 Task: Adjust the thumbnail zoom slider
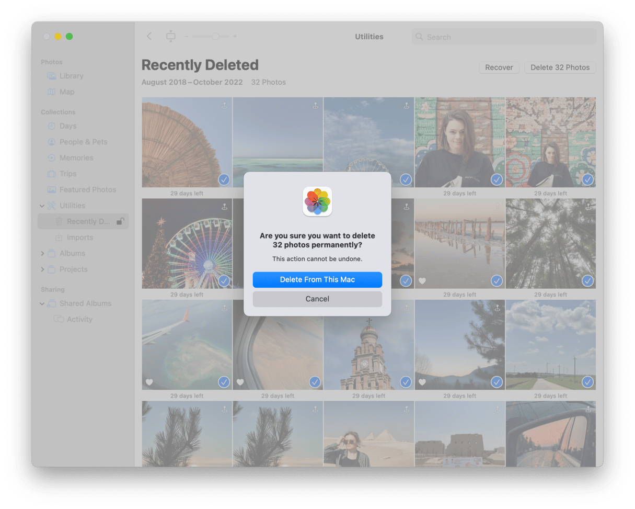pyautogui.click(x=215, y=36)
